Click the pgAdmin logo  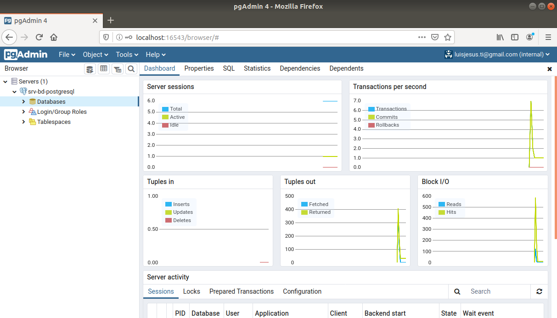pyautogui.click(x=26, y=54)
